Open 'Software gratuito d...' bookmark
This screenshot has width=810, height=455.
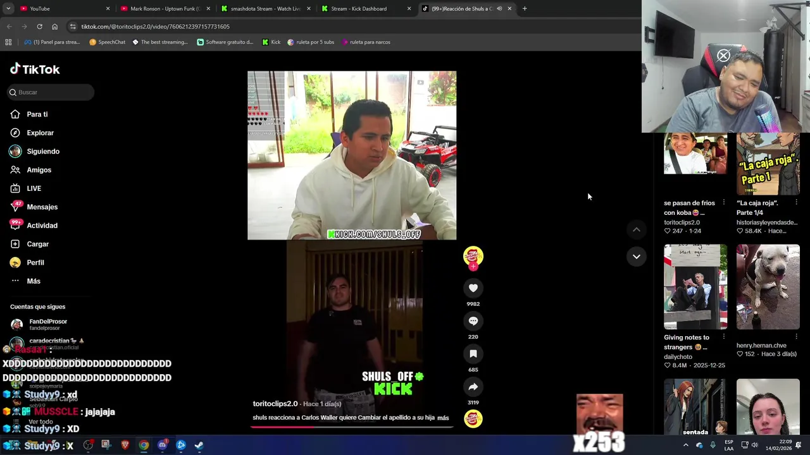[225, 42]
